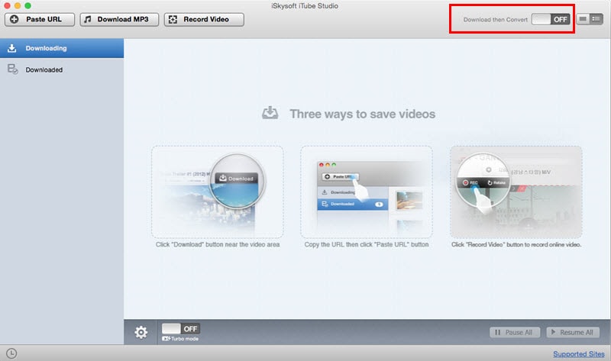611x361 pixels.
Task: Switch to compact list view icon
Action: coord(583,19)
